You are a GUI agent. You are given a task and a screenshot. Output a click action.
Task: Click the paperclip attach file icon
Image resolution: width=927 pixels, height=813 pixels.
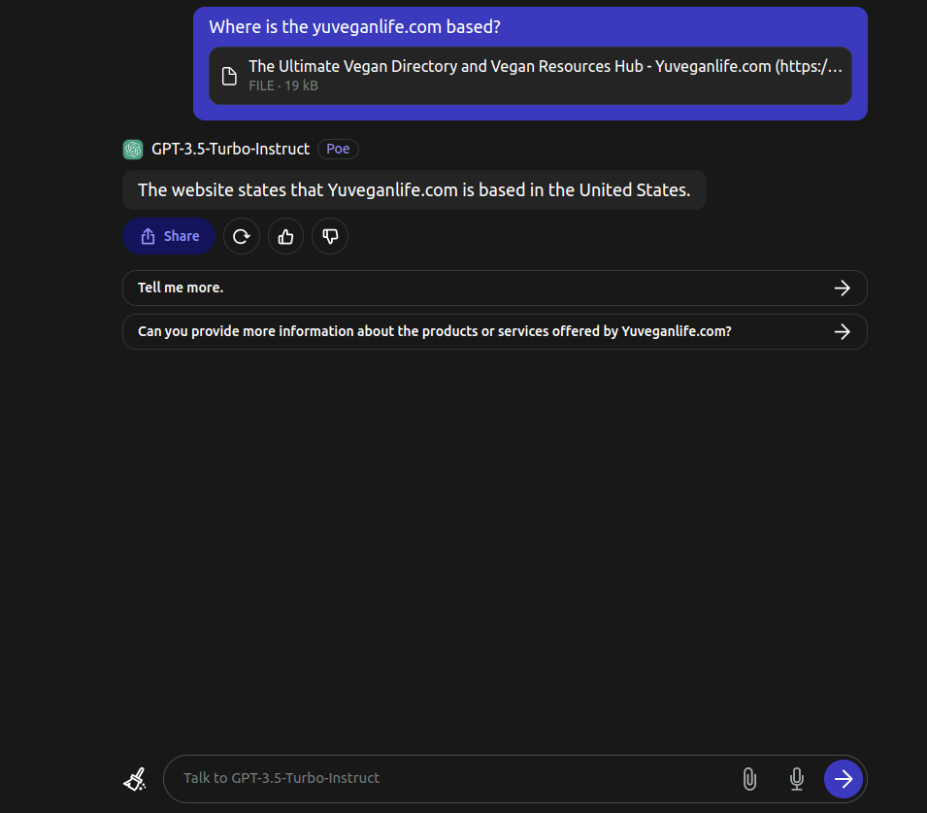tap(749, 779)
